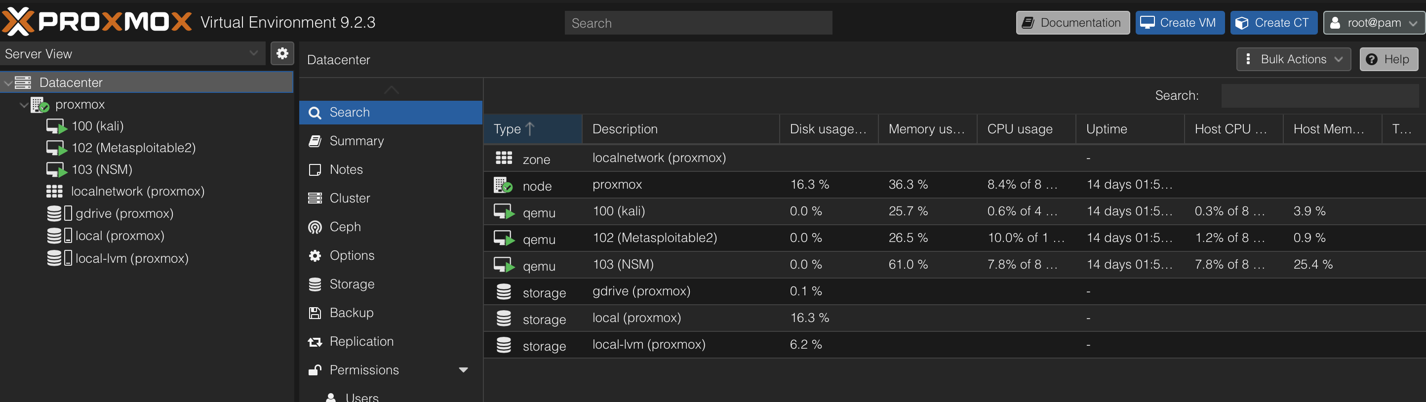The image size is (1426, 402).
Task: Click the Permissions unlock icon
Action: (x=315, y=370)
